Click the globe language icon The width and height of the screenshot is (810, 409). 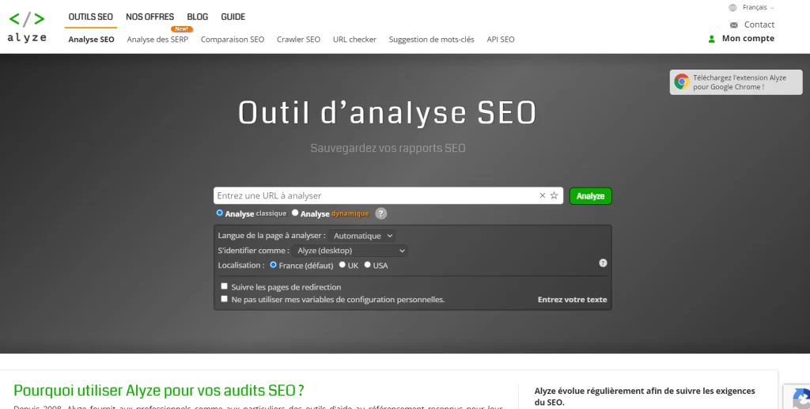(x=732, y=8)
